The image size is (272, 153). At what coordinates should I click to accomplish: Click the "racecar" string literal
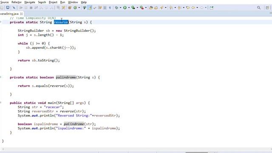[x=53, y=107]
